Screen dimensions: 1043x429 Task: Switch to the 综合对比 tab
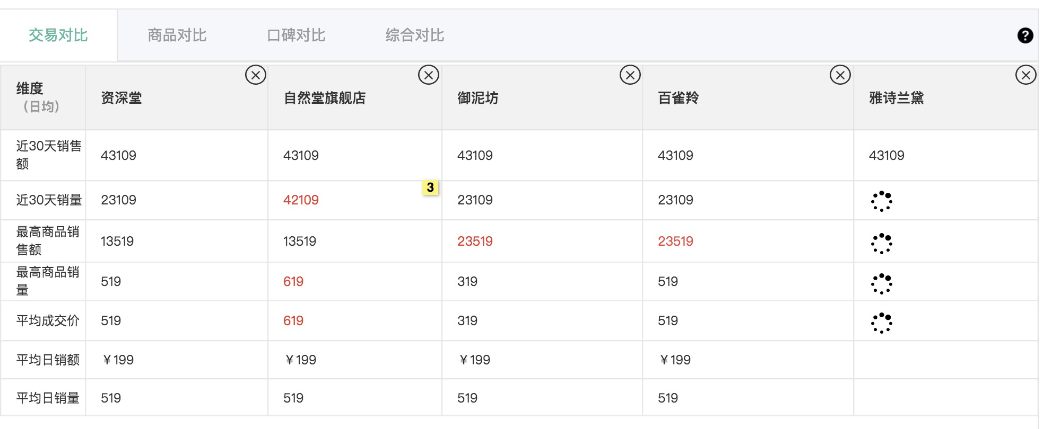415,35
